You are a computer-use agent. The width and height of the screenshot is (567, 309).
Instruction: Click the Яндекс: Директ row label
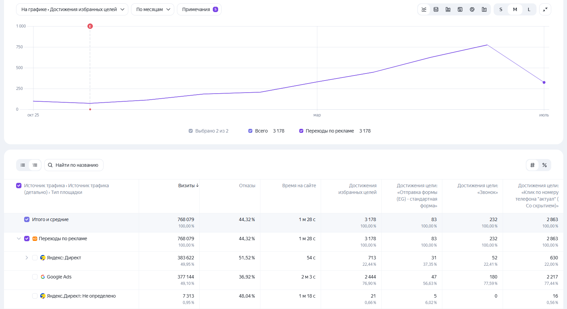point(64,258)
